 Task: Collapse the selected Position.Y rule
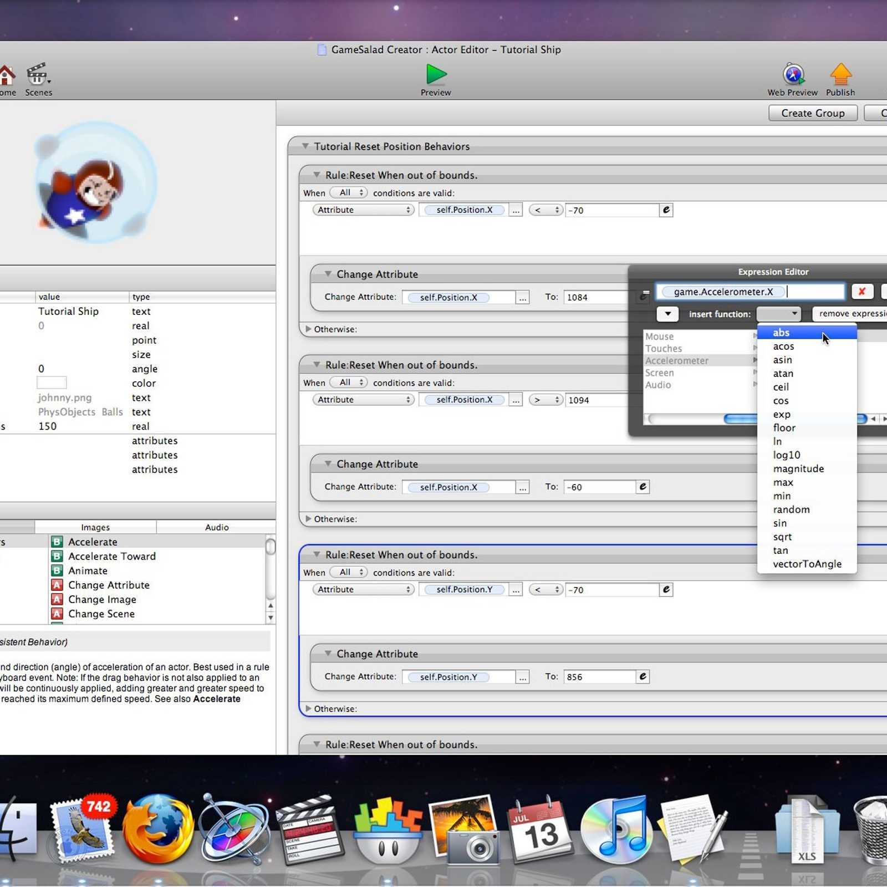[x=317, y=554]
